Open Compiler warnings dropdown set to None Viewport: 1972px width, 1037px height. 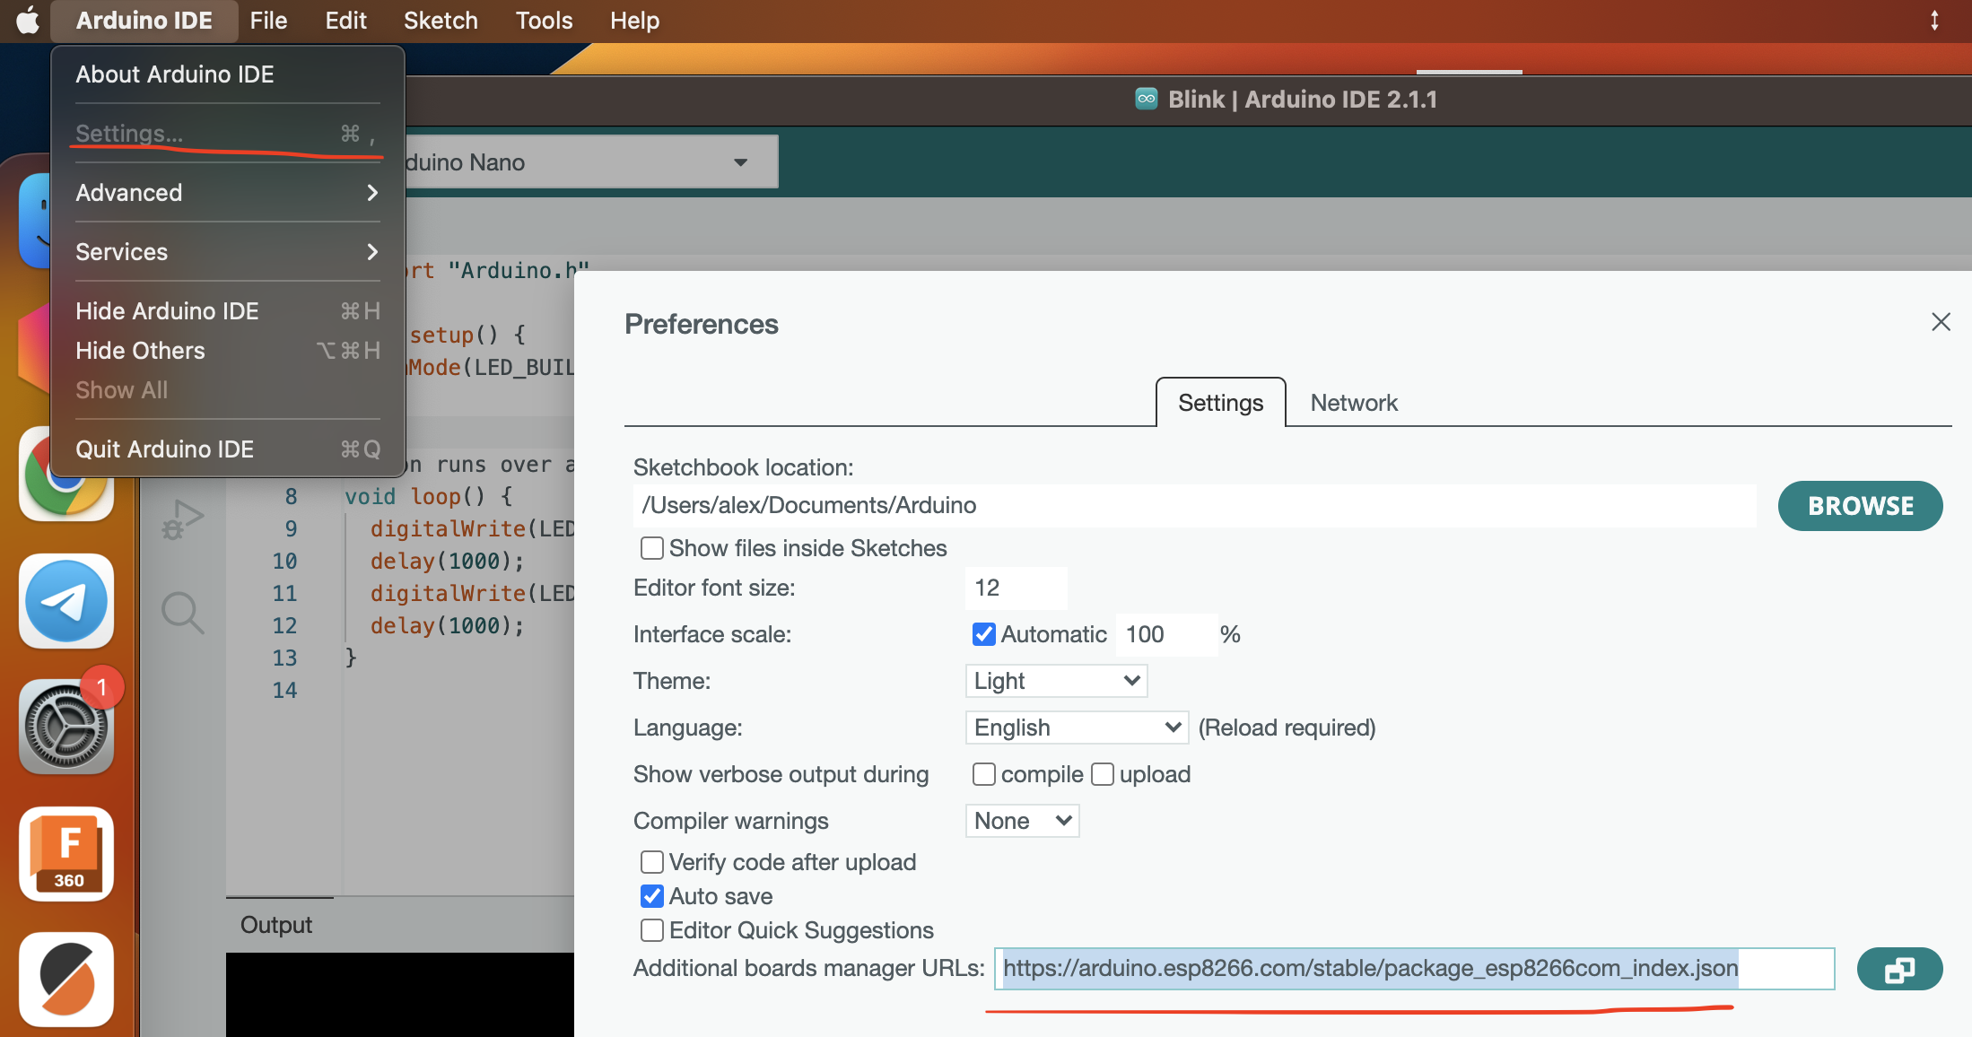(x=1022, y=821)
